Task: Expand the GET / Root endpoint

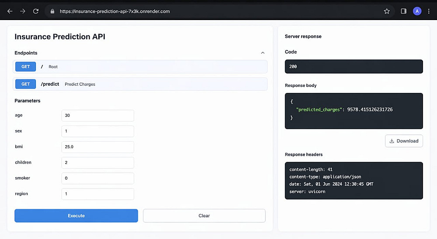Action: click(140, 67)
